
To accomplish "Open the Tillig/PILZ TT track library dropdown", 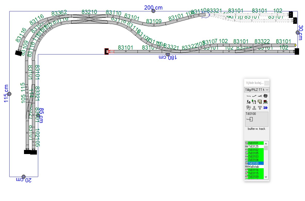I will tap(256, 90).
